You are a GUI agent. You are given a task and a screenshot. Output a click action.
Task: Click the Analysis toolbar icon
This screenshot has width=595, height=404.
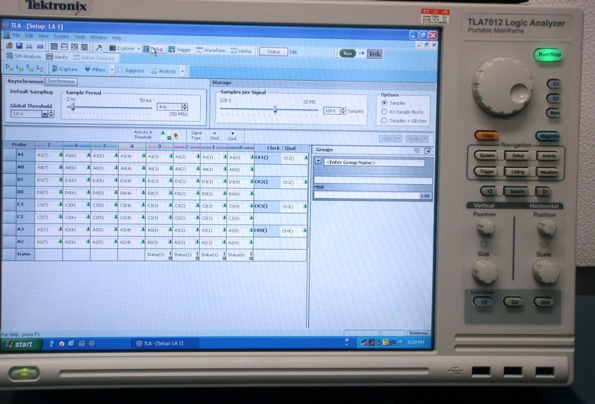coord(154,71)
